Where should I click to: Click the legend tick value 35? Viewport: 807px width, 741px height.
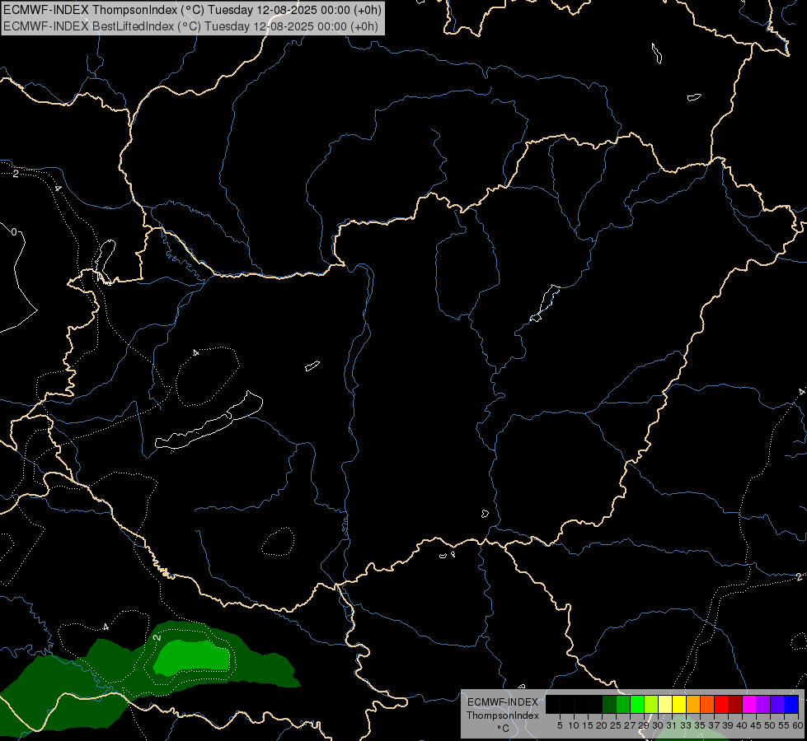700,725
